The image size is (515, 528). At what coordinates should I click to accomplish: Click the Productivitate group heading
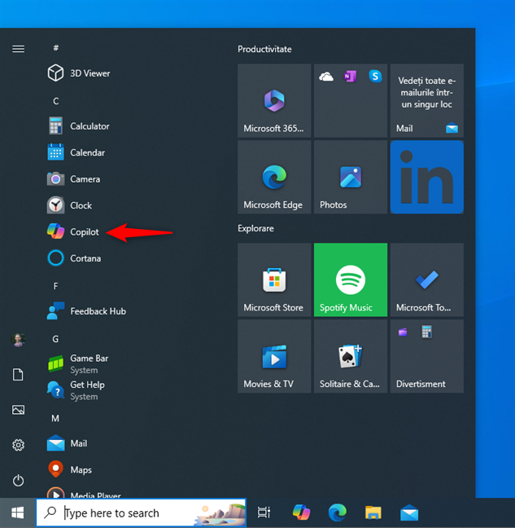pyautogui.click(x=264, y=50)
